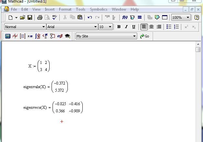Click the Insert Function f(x) icon

pyautogui.click(x=125, y=17)
